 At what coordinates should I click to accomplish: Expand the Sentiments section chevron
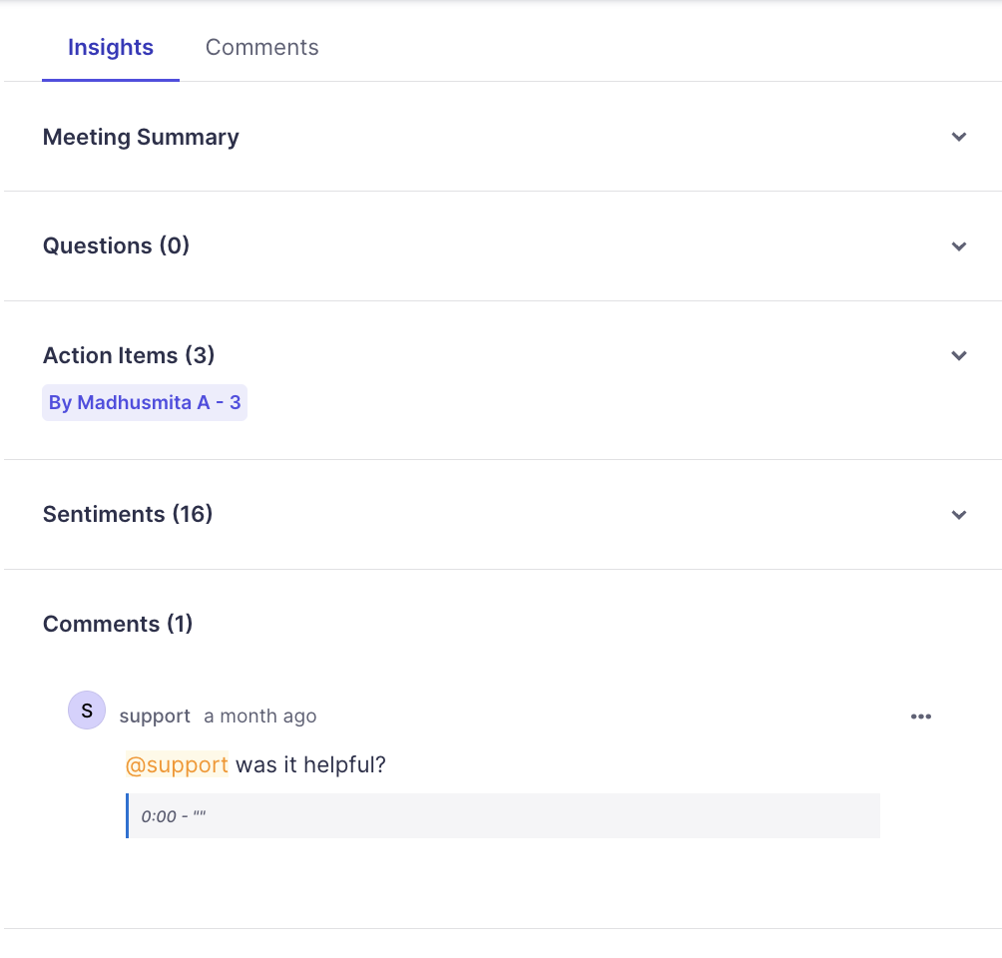[x=959, y=515]
